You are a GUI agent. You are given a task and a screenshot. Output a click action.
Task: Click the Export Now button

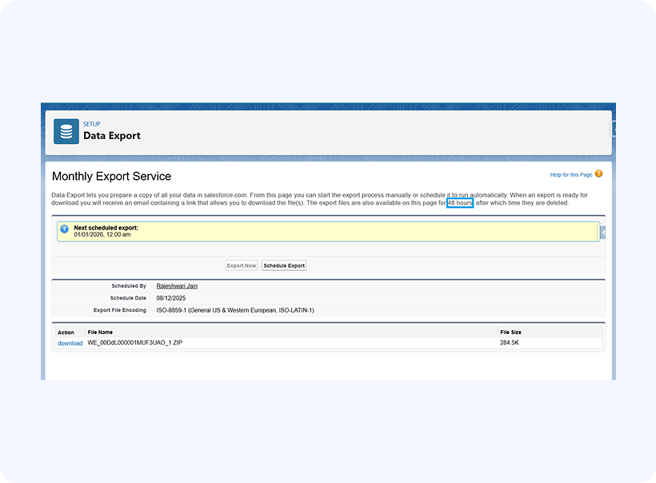242,265
